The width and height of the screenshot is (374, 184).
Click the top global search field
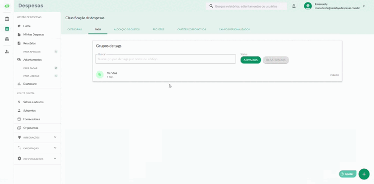(246, 6)
